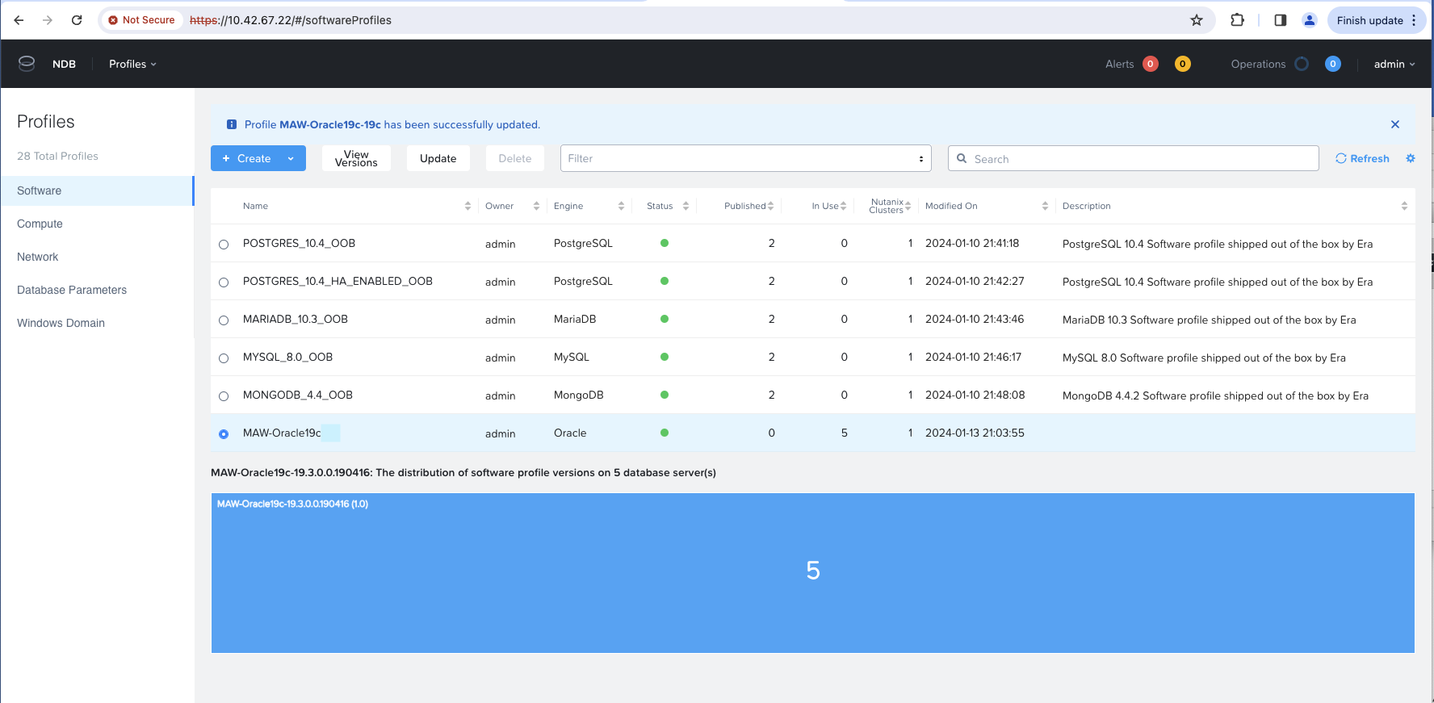Screen dimensions: 1434x703
Task: Click the Refresh link
Action: point(1362,158)
